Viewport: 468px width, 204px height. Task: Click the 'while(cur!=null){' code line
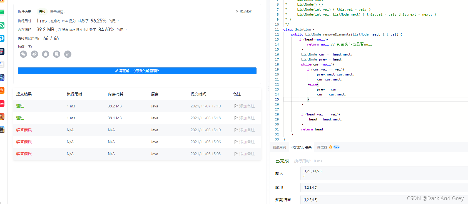click(318, 64)
